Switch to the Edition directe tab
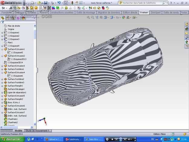The image size is (189, 142). 130,12
